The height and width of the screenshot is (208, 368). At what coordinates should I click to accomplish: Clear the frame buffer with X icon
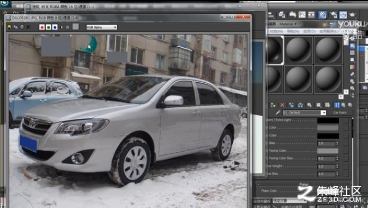click(29, 27)
